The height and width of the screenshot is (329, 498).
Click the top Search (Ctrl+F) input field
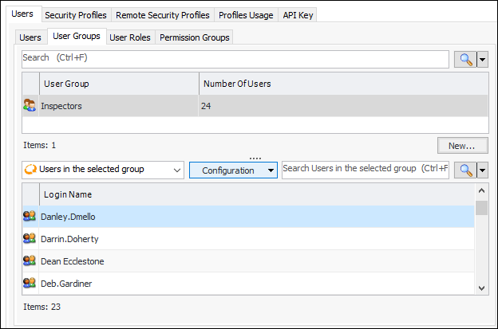(x=235, y=59)
